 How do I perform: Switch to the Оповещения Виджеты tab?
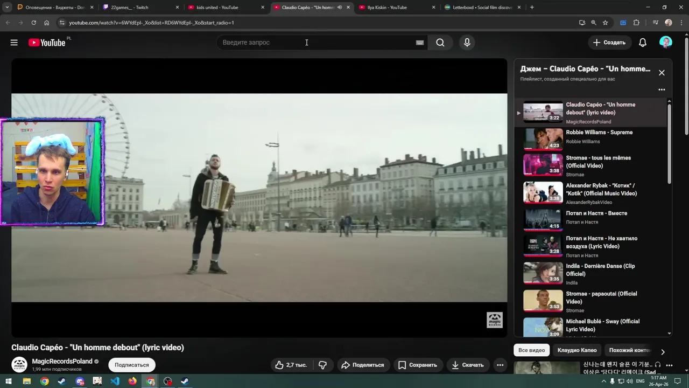point(54,8)
